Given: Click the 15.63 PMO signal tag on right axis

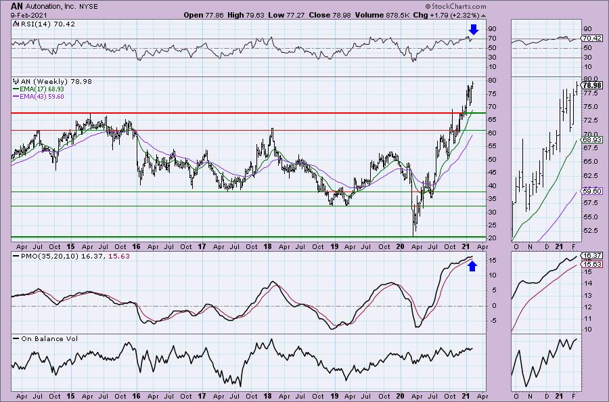Looking at the screenshot, I should [592, 264].
